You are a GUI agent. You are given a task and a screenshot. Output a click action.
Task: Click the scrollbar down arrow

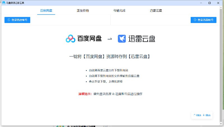coord(221,124)
